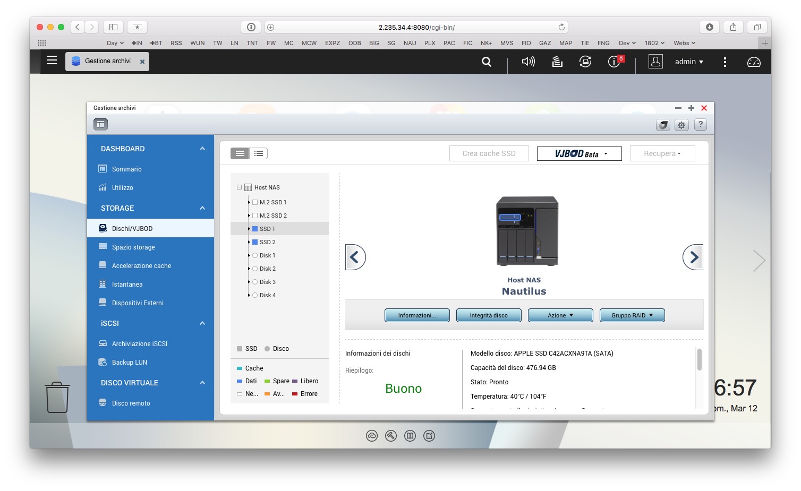This screenshot has width=801, height=491.
Task: Open background tasks stack icon
Action: [x=557, y=62]
